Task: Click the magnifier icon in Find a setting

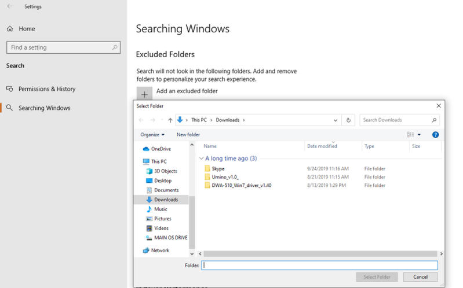Action: [x=115, y=47]
